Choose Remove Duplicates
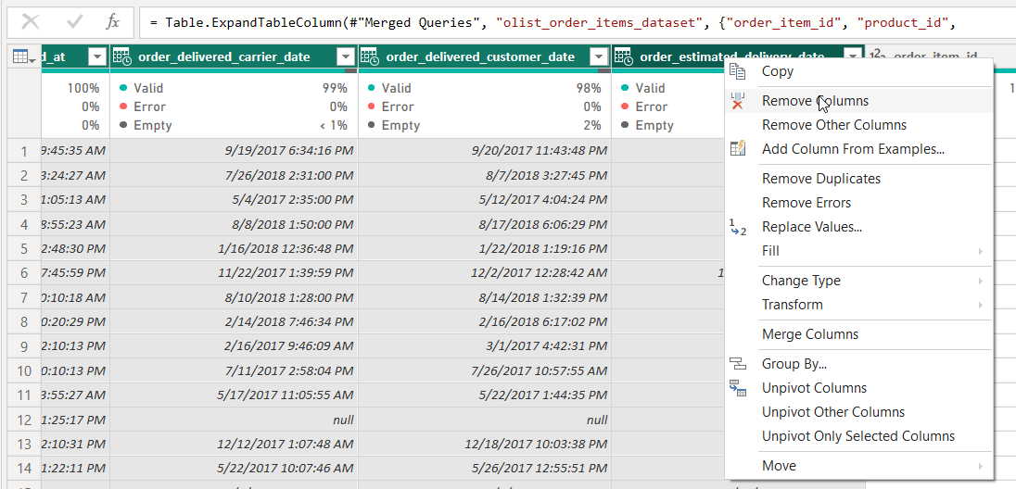The image size is (1016, 489). click(858, 179)
